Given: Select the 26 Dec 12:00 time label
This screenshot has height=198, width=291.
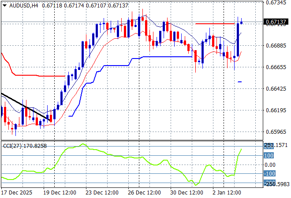Looking at the screenshot, I should coord(144,193).
